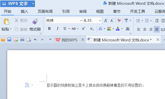The height and width of the screenshot is (99, 165).
Task: Export to PDF icon in quick toolbar
Action: (x=16, y=40)
